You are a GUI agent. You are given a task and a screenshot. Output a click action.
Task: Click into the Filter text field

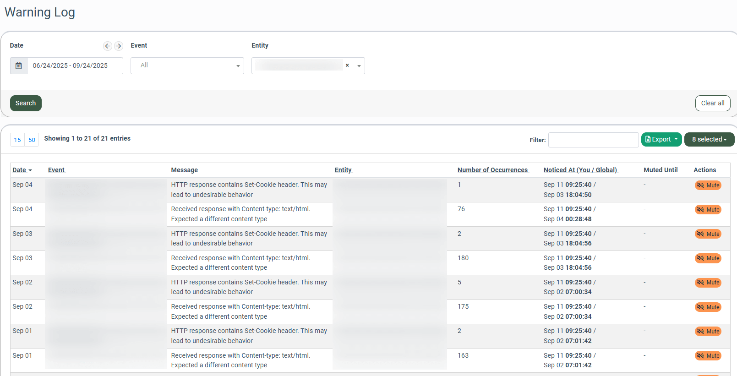tap(593, 140)
